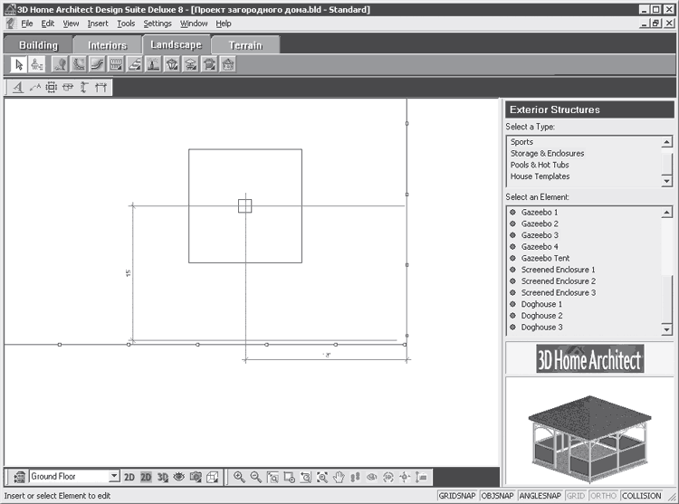Toggle ANGLESNAP in the status bar
Screen dimensions: 679x504
[540, 496]
